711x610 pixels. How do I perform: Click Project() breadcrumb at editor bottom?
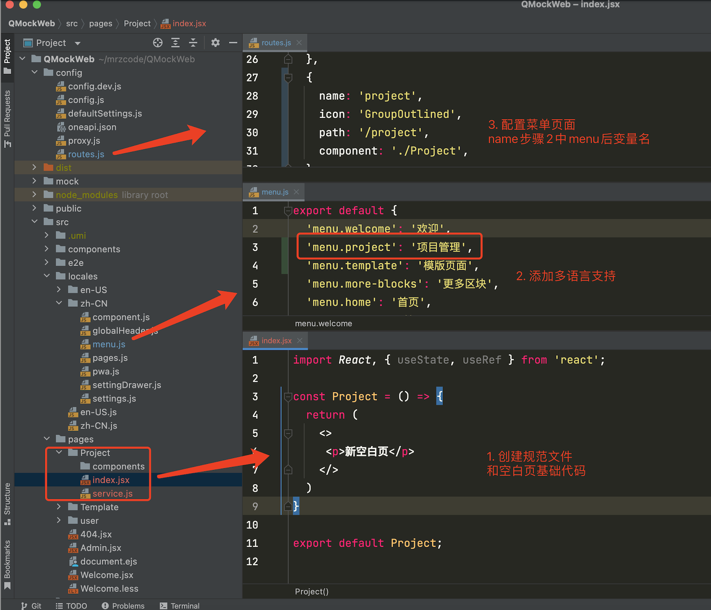pos(312,592)
